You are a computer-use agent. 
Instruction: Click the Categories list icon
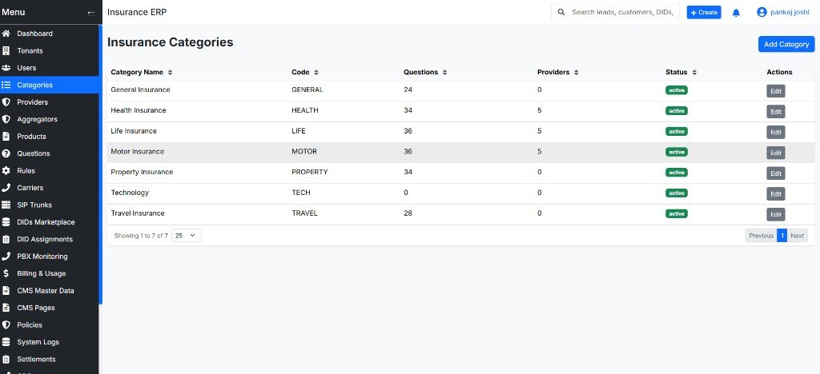click(x=6, y=85)
